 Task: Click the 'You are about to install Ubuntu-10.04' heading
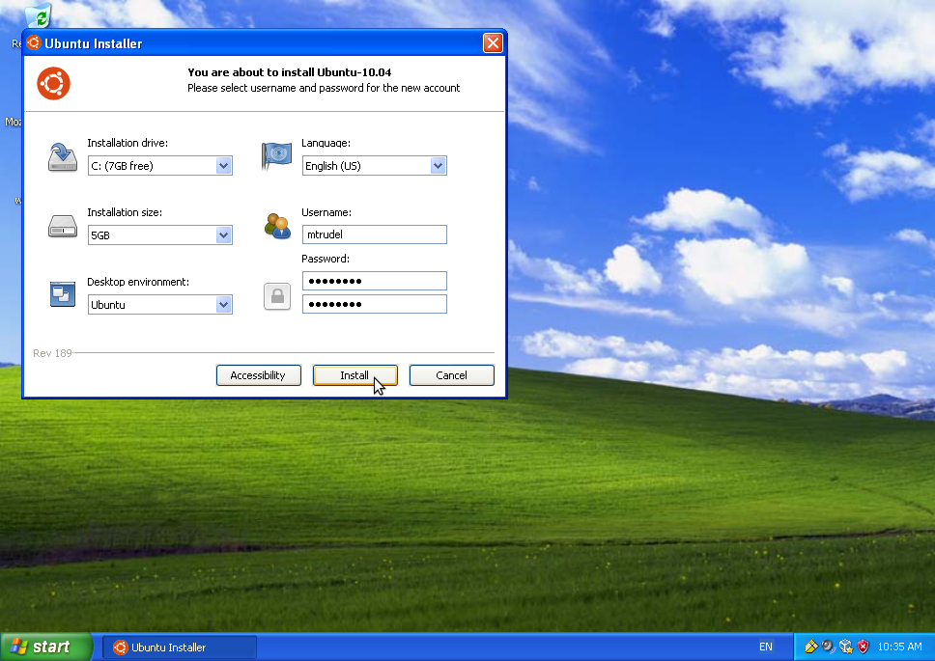pos(289,72)
